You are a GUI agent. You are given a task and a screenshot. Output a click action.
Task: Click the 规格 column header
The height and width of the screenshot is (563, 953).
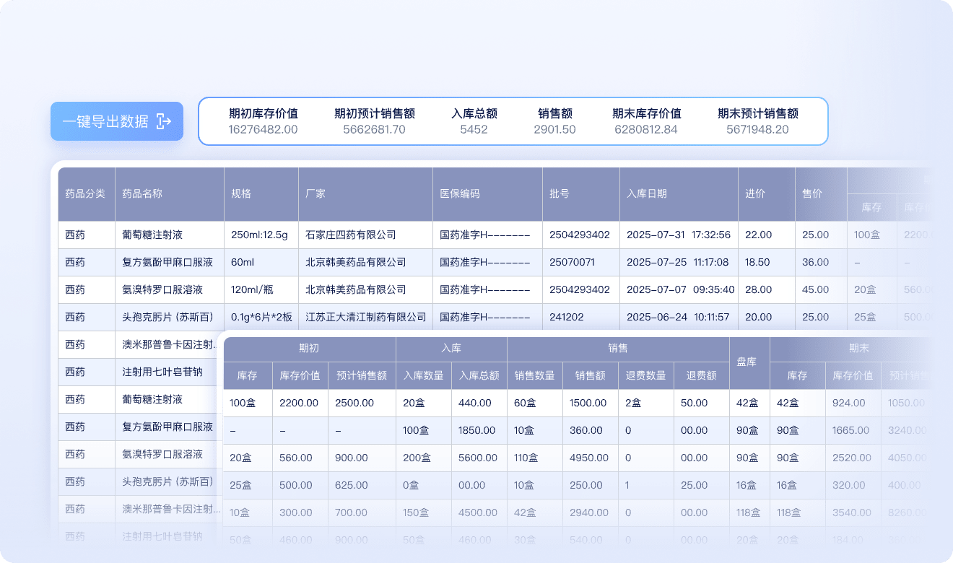click(x=241, y=193)
